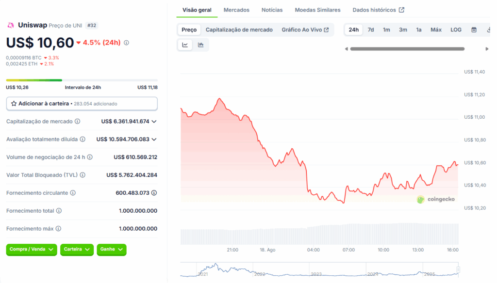Screen dimensions: 497x283
Task: Click the US$ 11,18 24h high value
Action: (x=148, y=87)
